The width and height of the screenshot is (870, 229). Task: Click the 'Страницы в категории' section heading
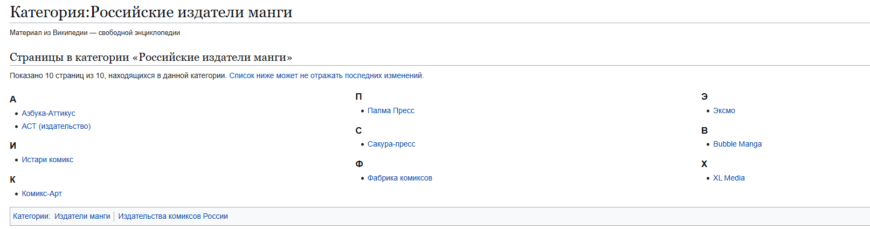click(151, 57)
